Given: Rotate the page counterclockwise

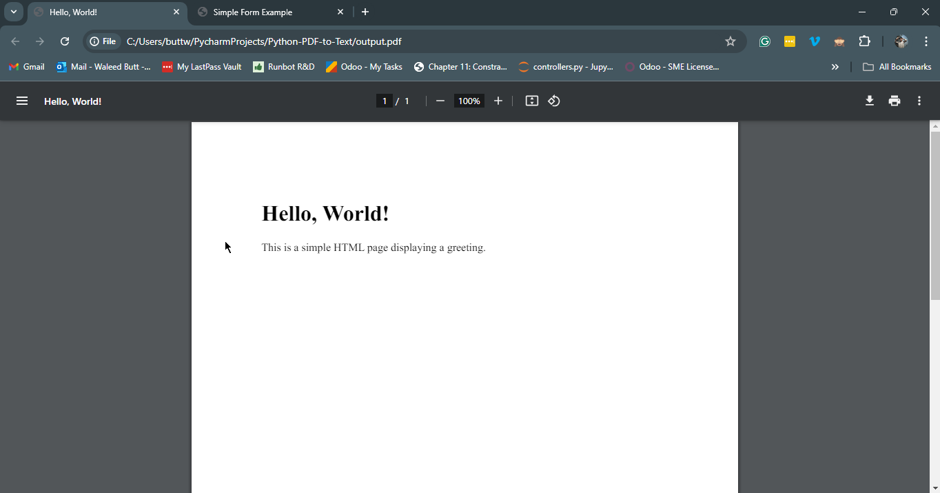Looking at the screenshot, I should 554,101.
